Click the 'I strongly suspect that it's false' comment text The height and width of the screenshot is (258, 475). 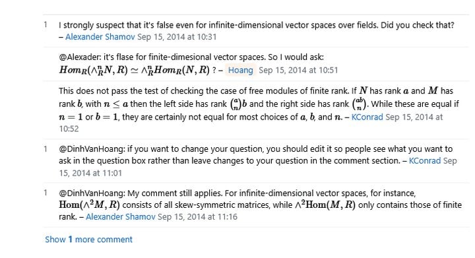click(256, 25)
